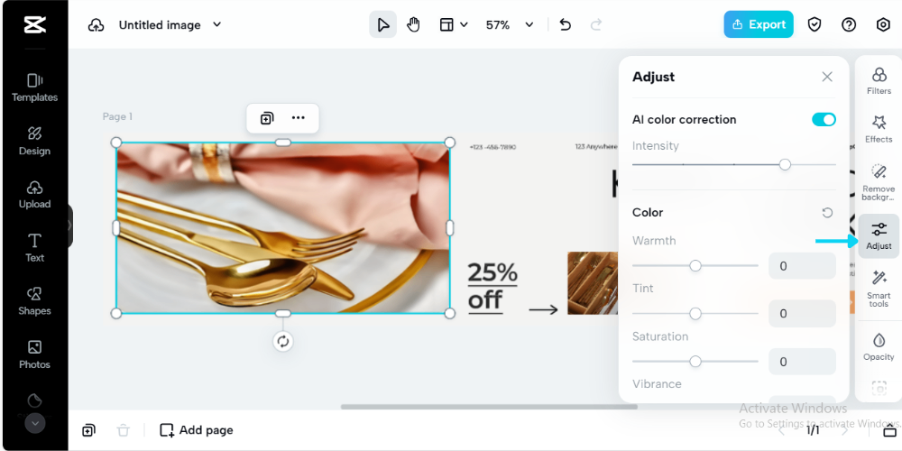The height and width of the screenshot is (451, 902).
Task: Open the Remove background tool
Action: 879,182
